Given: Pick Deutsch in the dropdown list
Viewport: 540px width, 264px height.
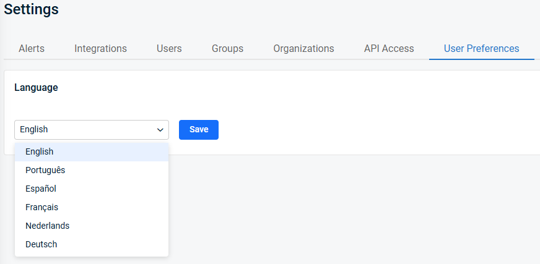Looking at the screenshot, I should (92, 244).
